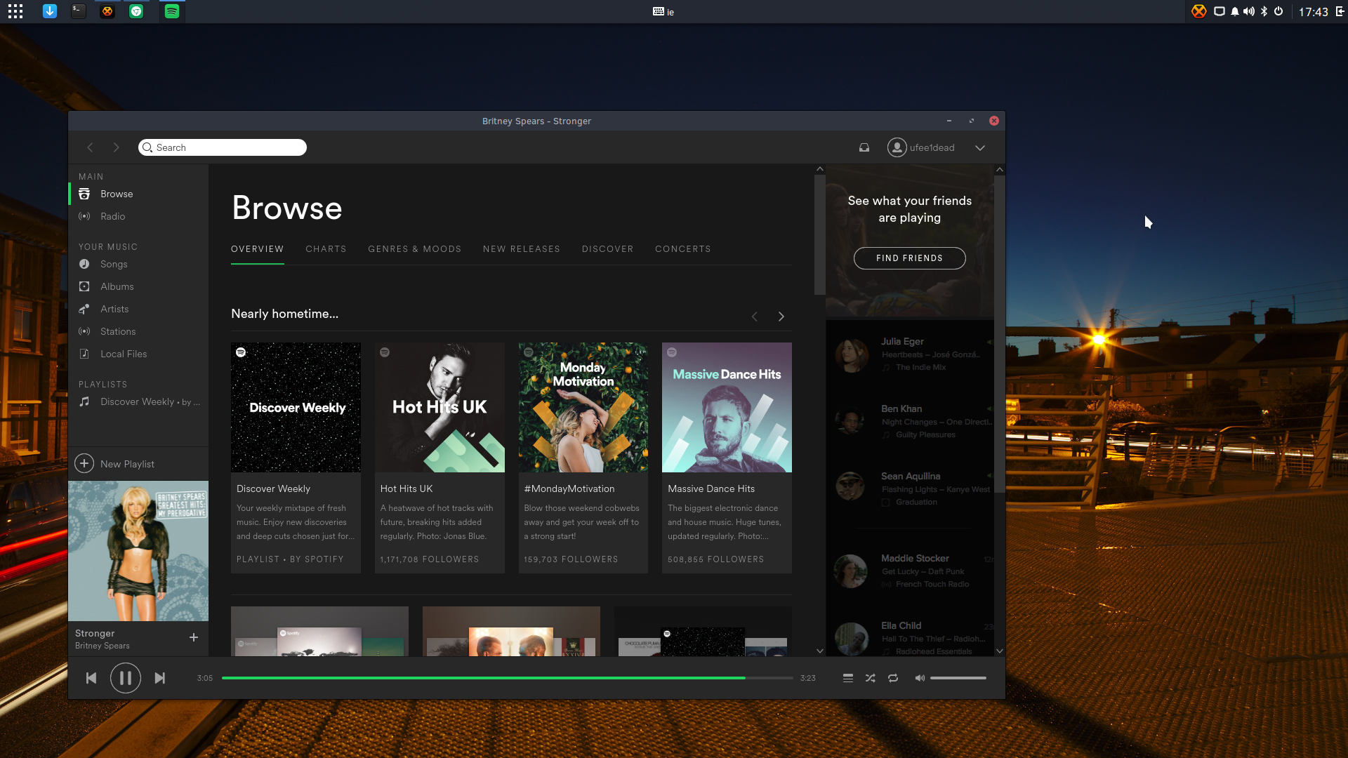1348x758 pixels.
Task: Open Maddie Stocker's French Touch Radio
Action: (932, 584)
